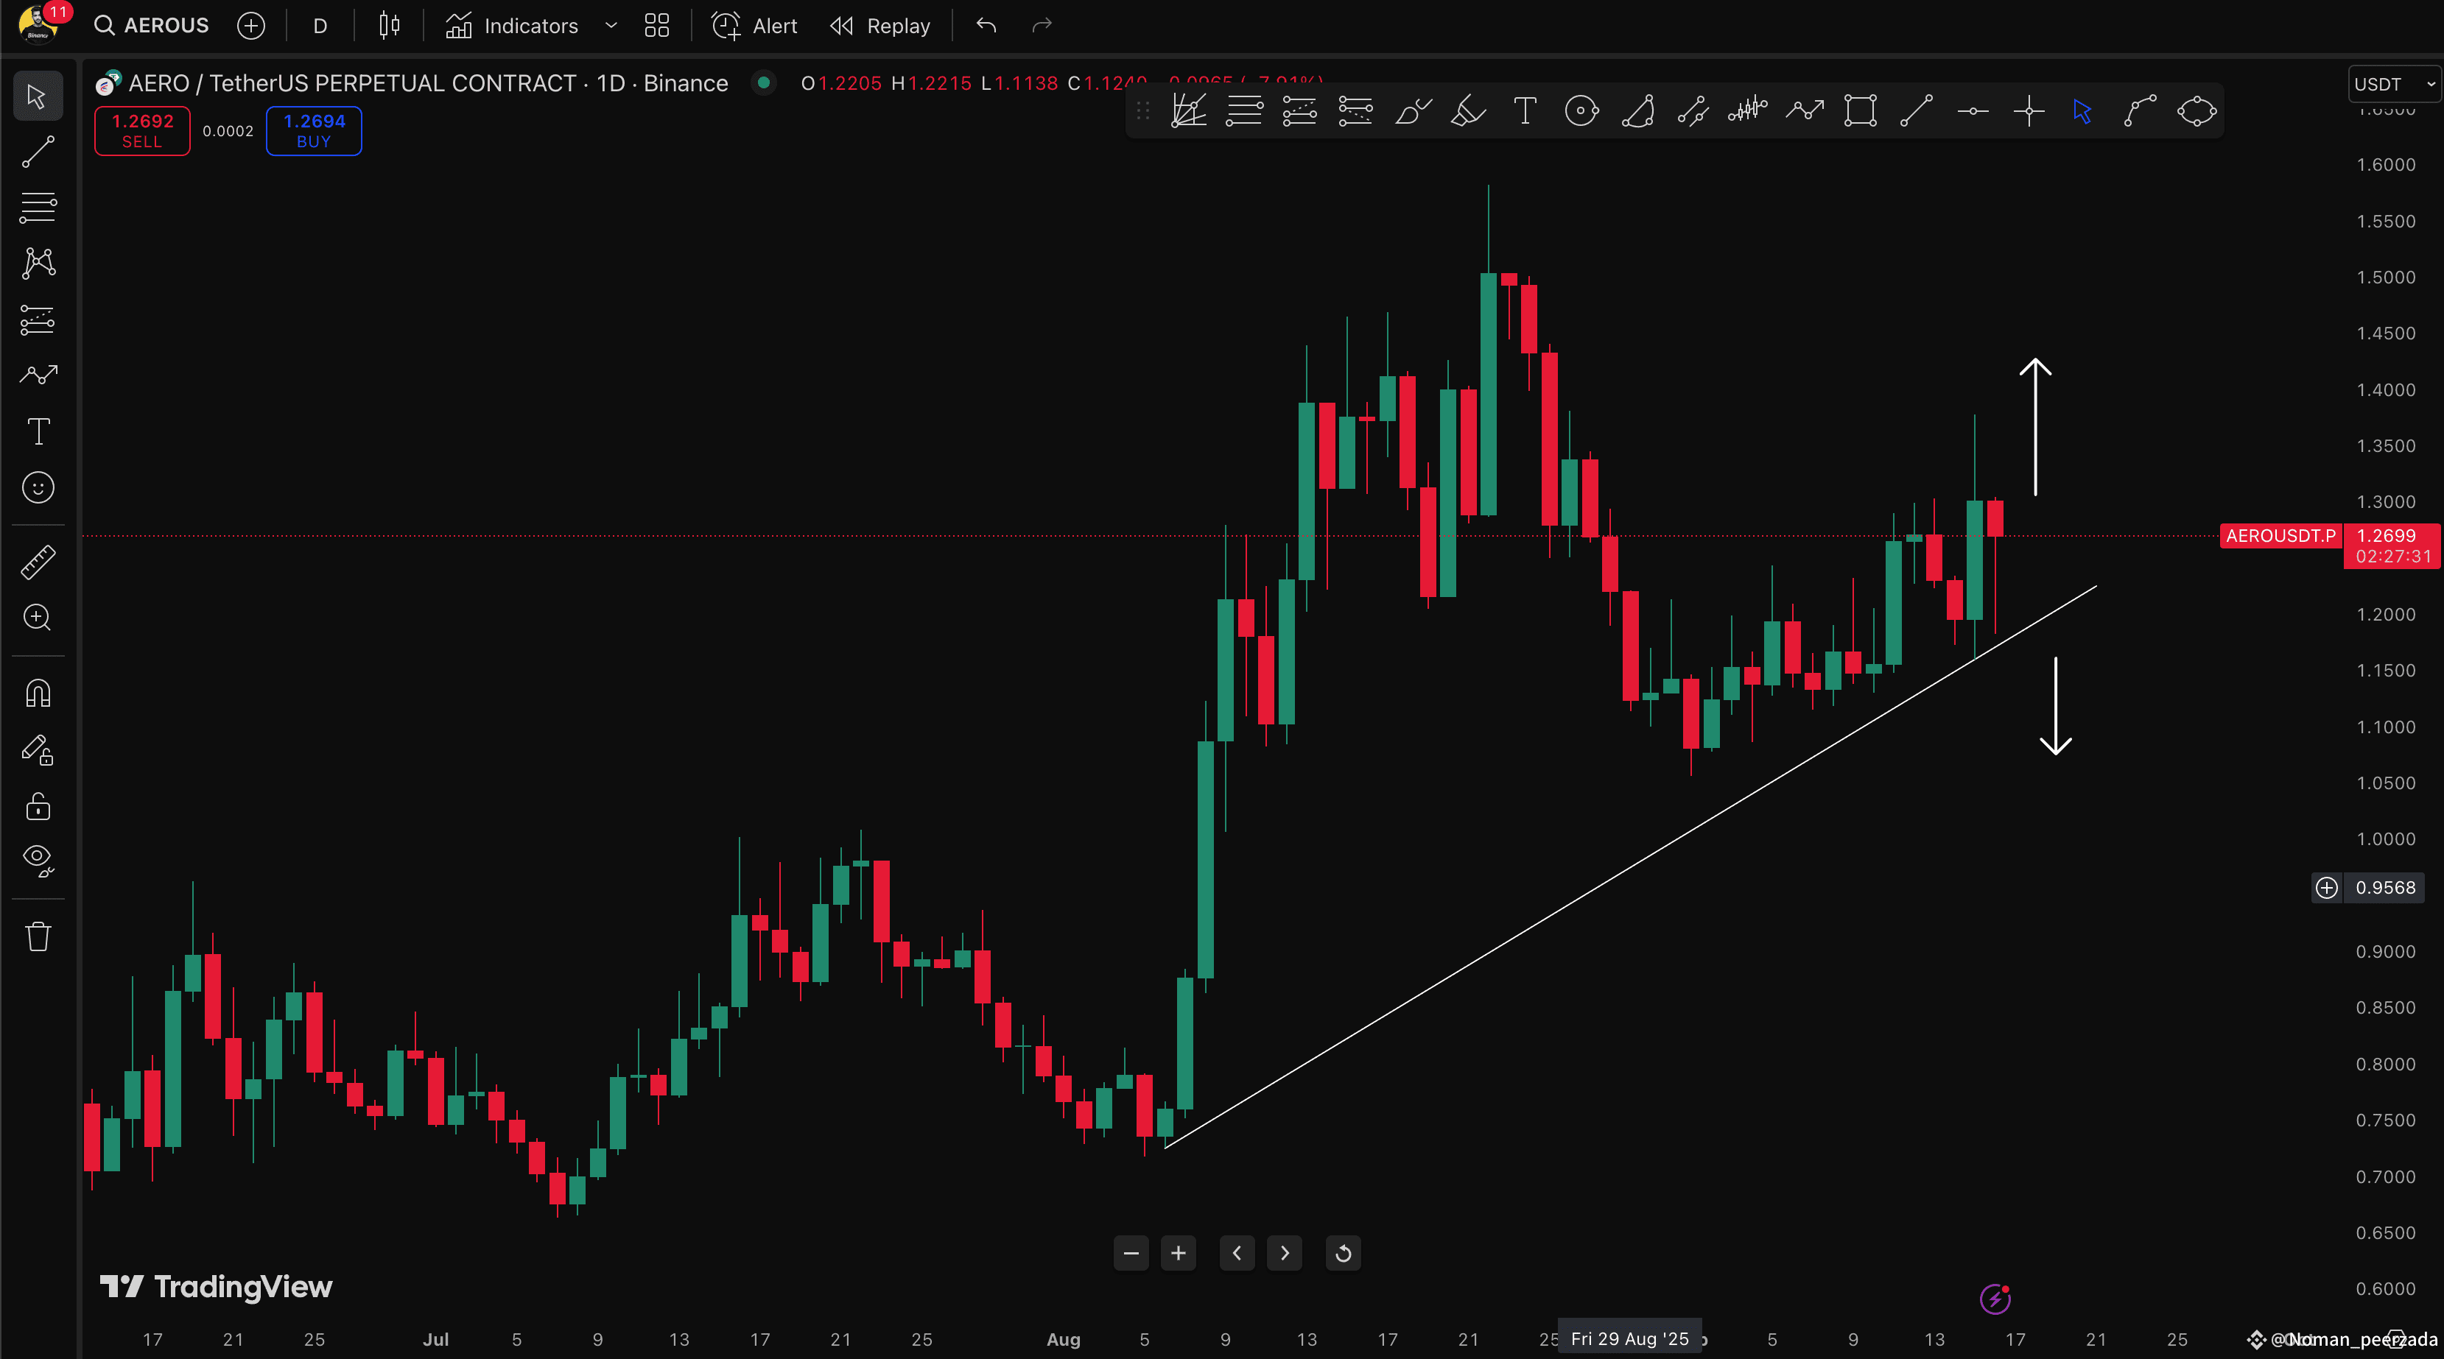The height and width of the screenshot is (1359, 2444).
Task: Select the trend line tool in floating toolbar
Action: tap(1917, 111)
